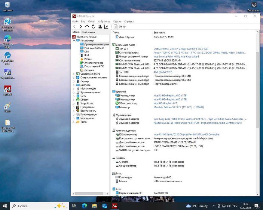Refresh the page with the circular arrow icon
The width and height of the screenshot is (263, 210).
pyautogui.click(x=93, y=26)
